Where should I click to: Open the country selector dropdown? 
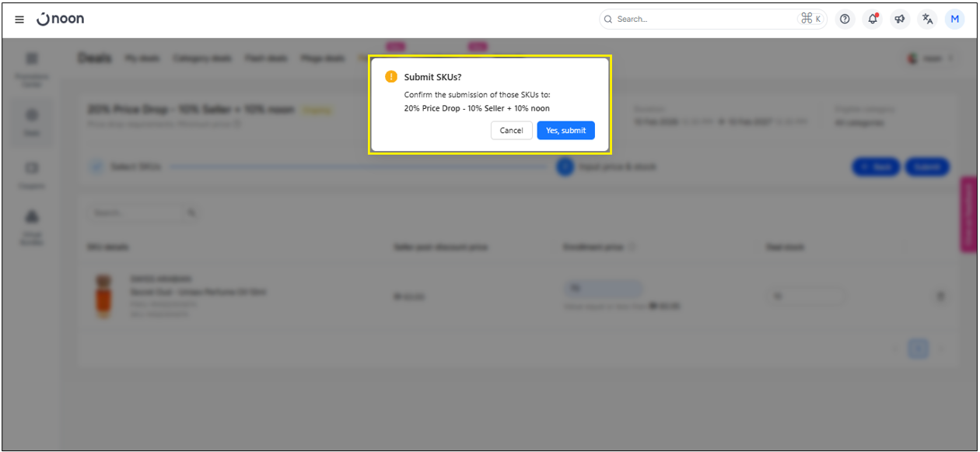coord(931,59)
